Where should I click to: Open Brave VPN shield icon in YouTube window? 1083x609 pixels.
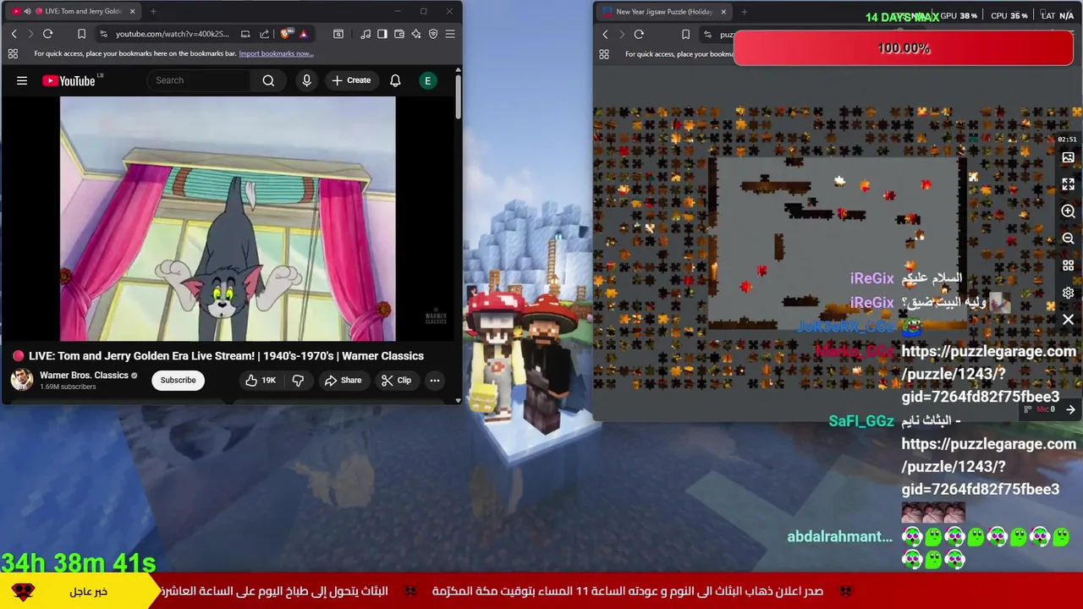point(433,34)
